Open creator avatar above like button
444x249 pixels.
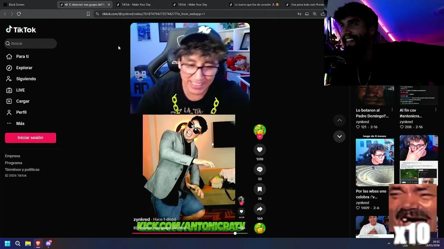(259, 130)
